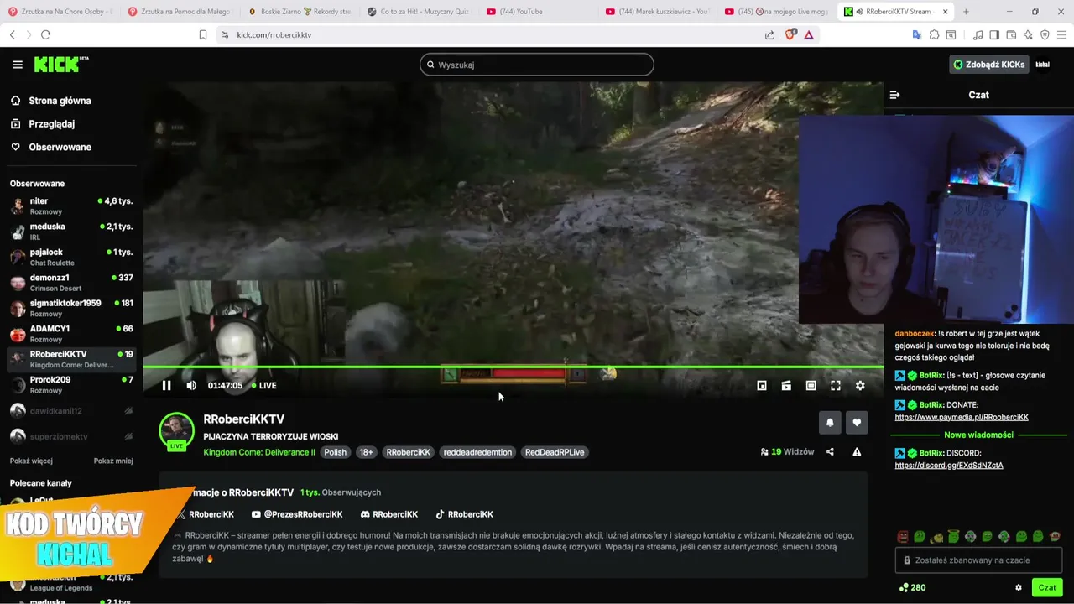Open the discord.gg invite link in chat
Screen dimensions: 1074x604
949,465
